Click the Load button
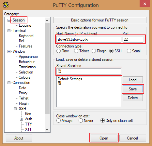Viewport: 152px width, 146px height. (133, 80)
